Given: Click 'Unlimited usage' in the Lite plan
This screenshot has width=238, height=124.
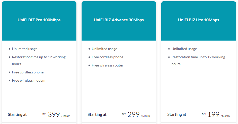Looking at the screenshot, I should (x=184, y=49).
